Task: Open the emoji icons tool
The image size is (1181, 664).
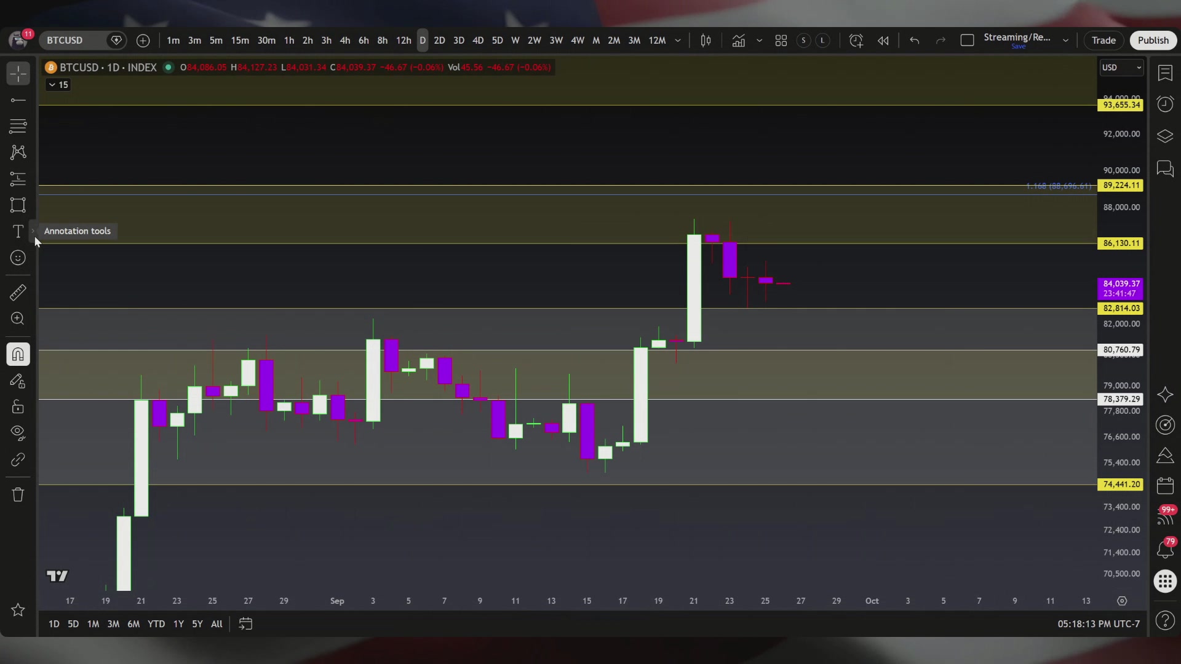Action: tap(18, 258)
